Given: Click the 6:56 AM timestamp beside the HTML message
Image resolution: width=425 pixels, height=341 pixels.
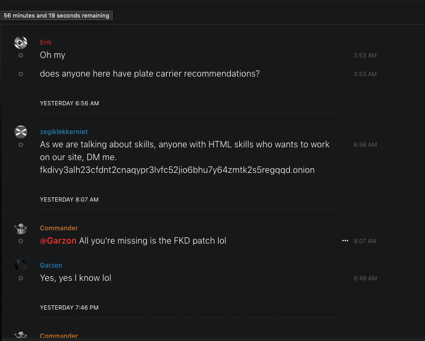Looking at the screenshot, I should tap(365, 145).
